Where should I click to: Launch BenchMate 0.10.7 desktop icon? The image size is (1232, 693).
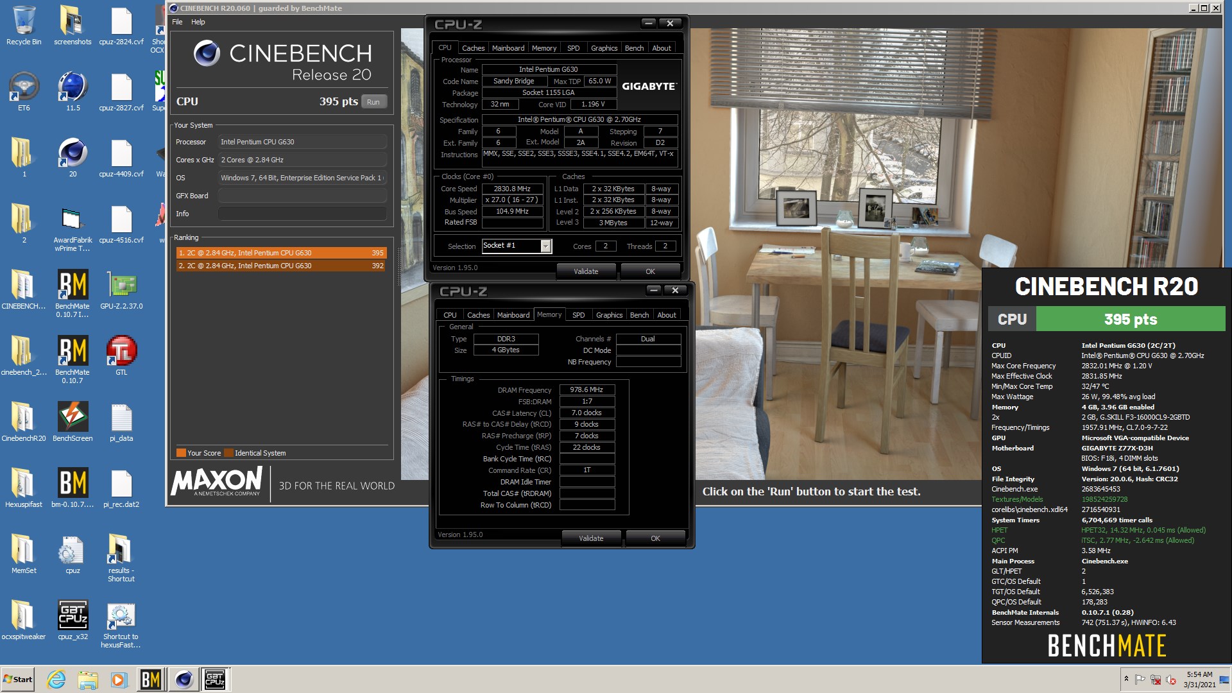(x=73, y=360)
